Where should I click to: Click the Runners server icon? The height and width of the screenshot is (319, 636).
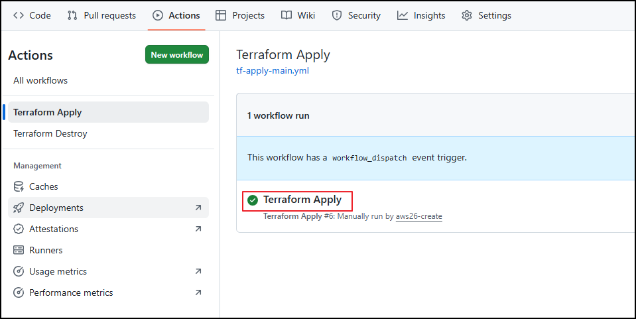click(x=19, y=250)
